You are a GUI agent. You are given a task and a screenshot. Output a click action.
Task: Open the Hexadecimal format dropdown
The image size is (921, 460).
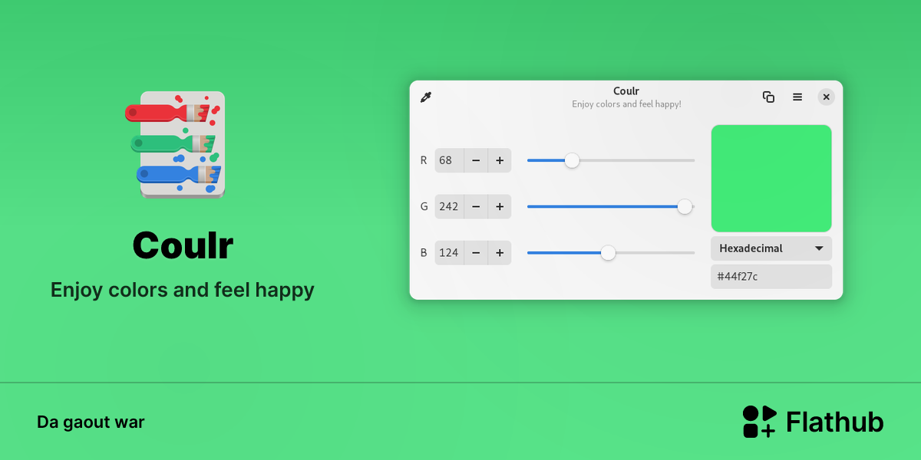[x=771, y=248]
